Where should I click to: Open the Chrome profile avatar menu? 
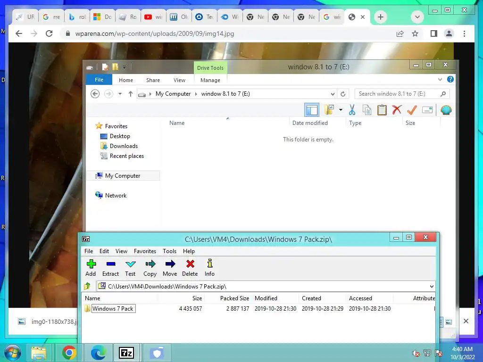pyautogui.click(x=449, y=33)
